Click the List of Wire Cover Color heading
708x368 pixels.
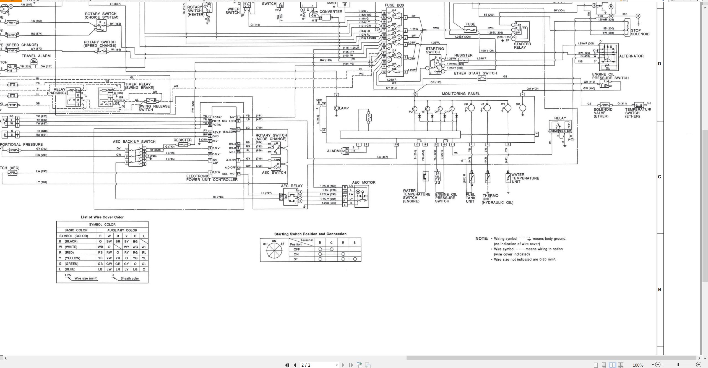click(x=102, y=217)
